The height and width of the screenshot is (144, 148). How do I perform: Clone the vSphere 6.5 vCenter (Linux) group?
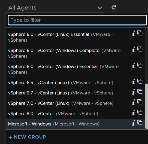click(140, 81)
